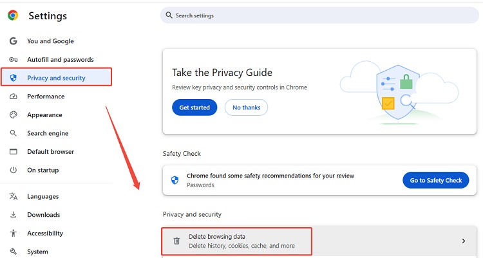Click the On startup power icon
This screenshot has width=483, height=258.
pos(13,170)
